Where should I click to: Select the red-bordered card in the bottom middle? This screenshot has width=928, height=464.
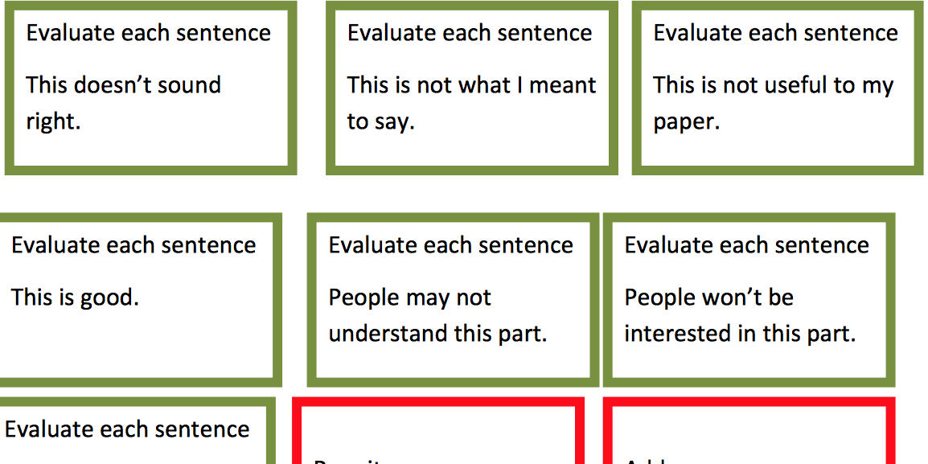coord(438,430)
